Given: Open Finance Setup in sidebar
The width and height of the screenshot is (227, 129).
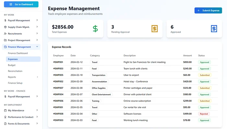Looking at the screenshot, I should pyautogui.click(x=15, y=83).
